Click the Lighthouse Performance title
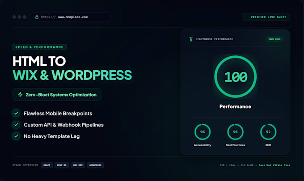Screen dimensions: 304x181 214,39
